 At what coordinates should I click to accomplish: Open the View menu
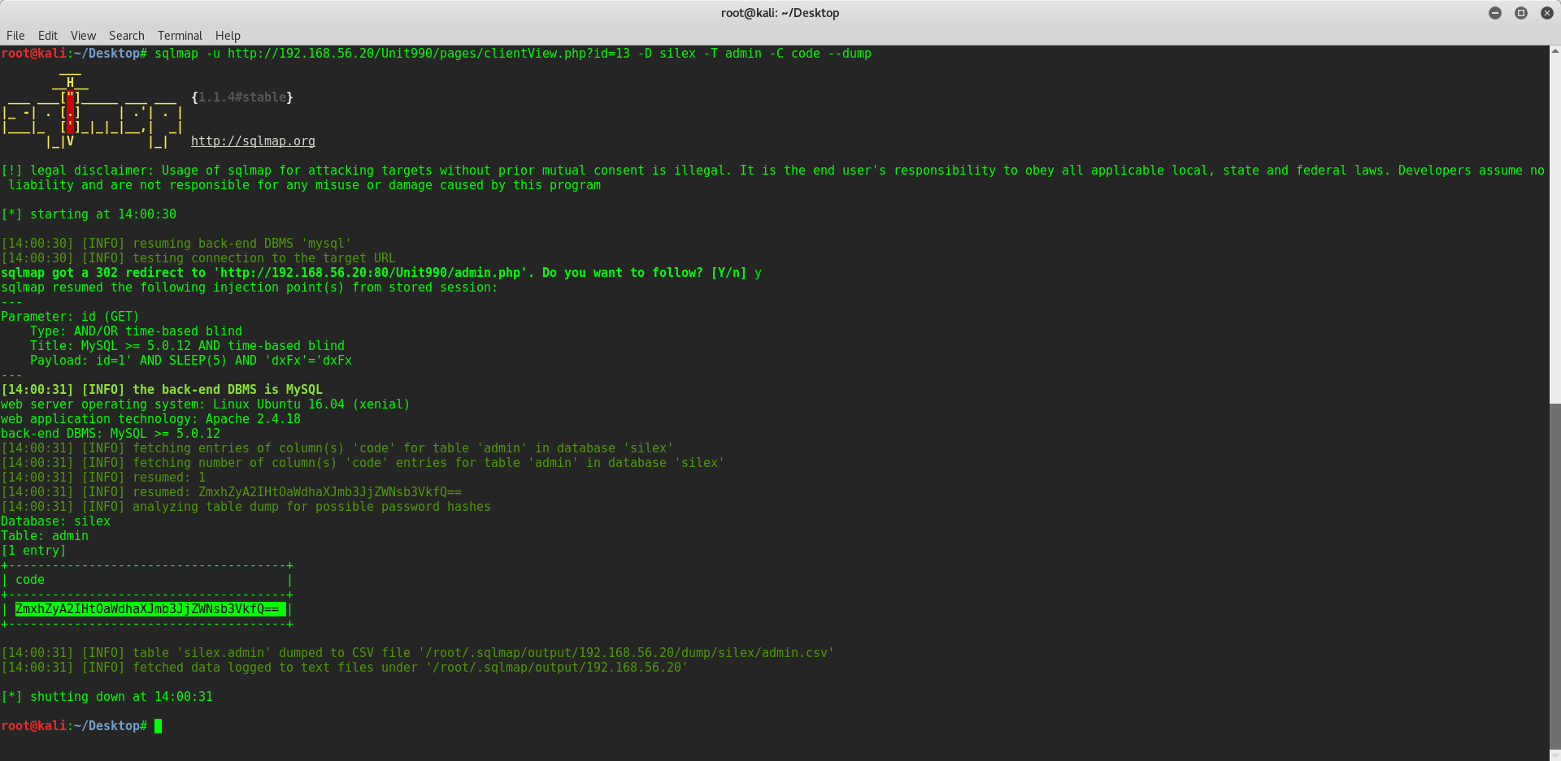83,36
